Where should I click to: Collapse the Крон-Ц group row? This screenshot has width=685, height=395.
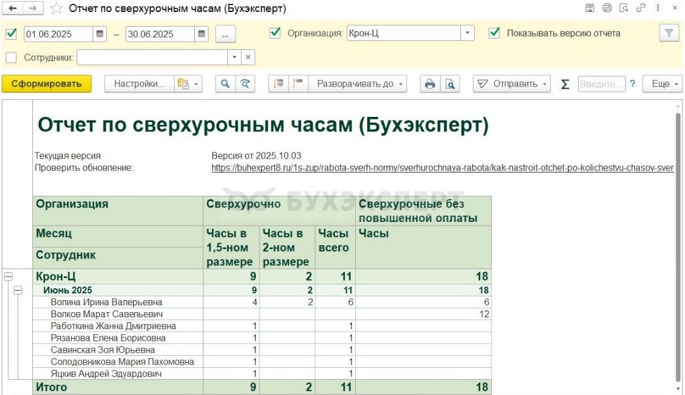click(x=9, y=276)
